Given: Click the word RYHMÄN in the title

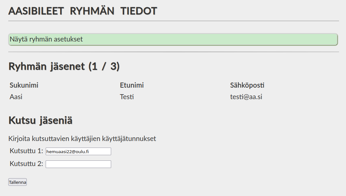Looking at the screenshot, I should pyautogui.click(x=92, y=11).
